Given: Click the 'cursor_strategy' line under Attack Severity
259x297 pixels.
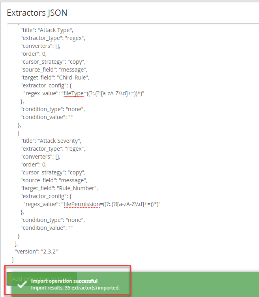Looking at the screenshot, I should [53, 172].
